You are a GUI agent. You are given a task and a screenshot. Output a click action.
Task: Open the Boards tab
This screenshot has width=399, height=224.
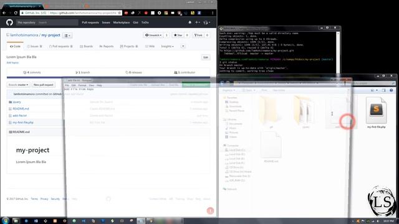87,47
